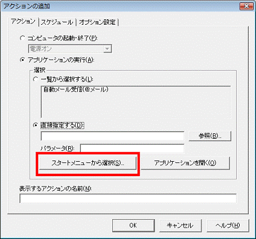256x239 pixels.
Task: Confirm with the OK button
Action: point(133,225)
